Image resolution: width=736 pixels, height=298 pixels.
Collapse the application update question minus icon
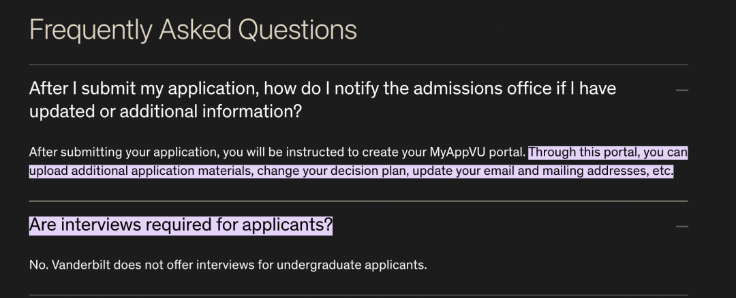click(x=681, y=90)
